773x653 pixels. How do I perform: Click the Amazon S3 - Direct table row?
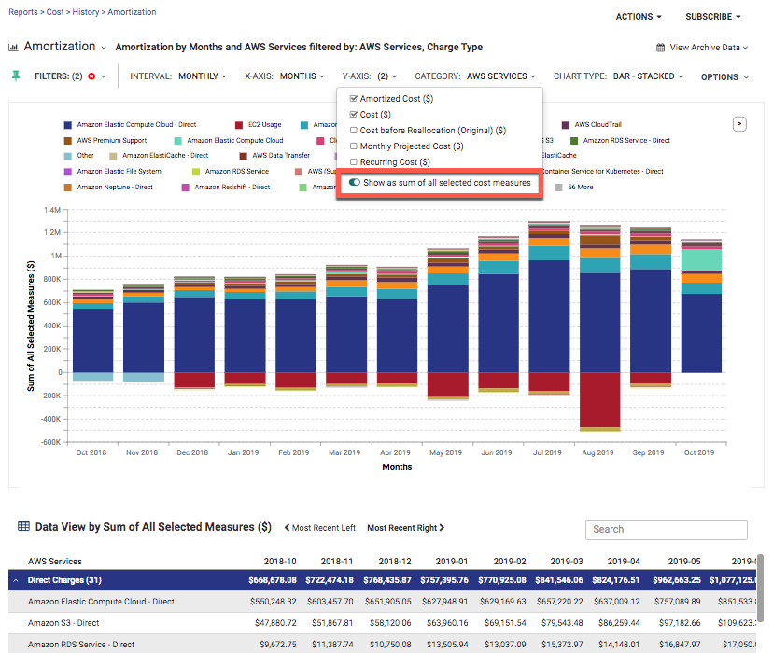click(382, 623)
